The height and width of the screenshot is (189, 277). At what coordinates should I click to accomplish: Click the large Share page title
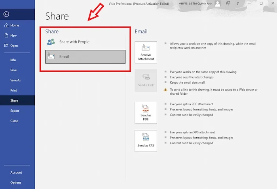(x=57, y=16)
